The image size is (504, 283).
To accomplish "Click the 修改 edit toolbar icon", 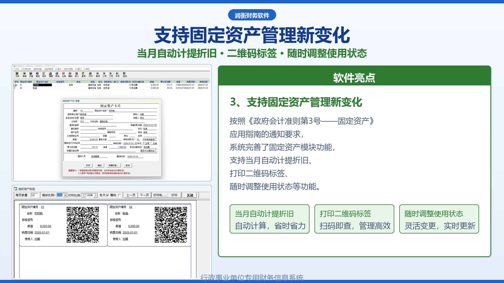I will point(44,74).
